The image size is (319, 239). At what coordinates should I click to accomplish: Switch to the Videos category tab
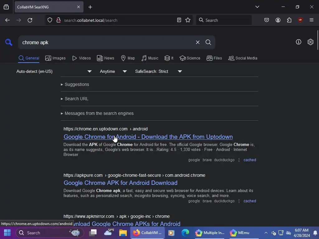point(82,58)
